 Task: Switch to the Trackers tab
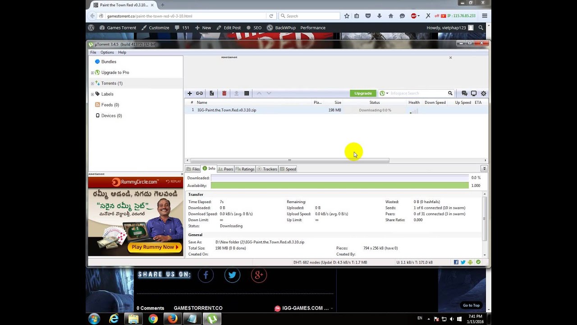(x=267, y=169)
